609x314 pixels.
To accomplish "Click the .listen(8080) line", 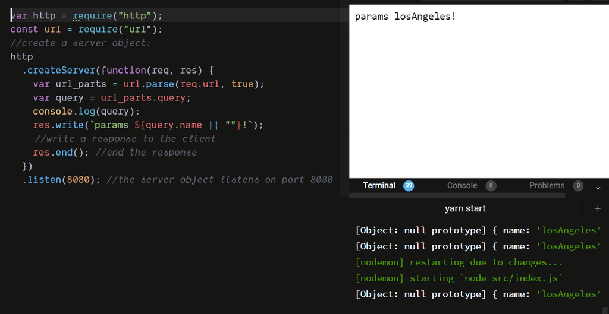I will coord(177,180).
